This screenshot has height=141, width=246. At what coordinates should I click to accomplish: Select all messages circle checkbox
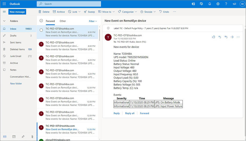[41, 21]
